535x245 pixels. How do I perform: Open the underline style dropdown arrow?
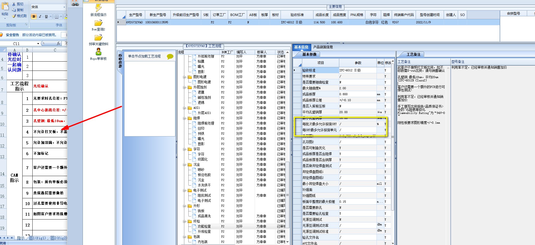click(x=51, y=17)
